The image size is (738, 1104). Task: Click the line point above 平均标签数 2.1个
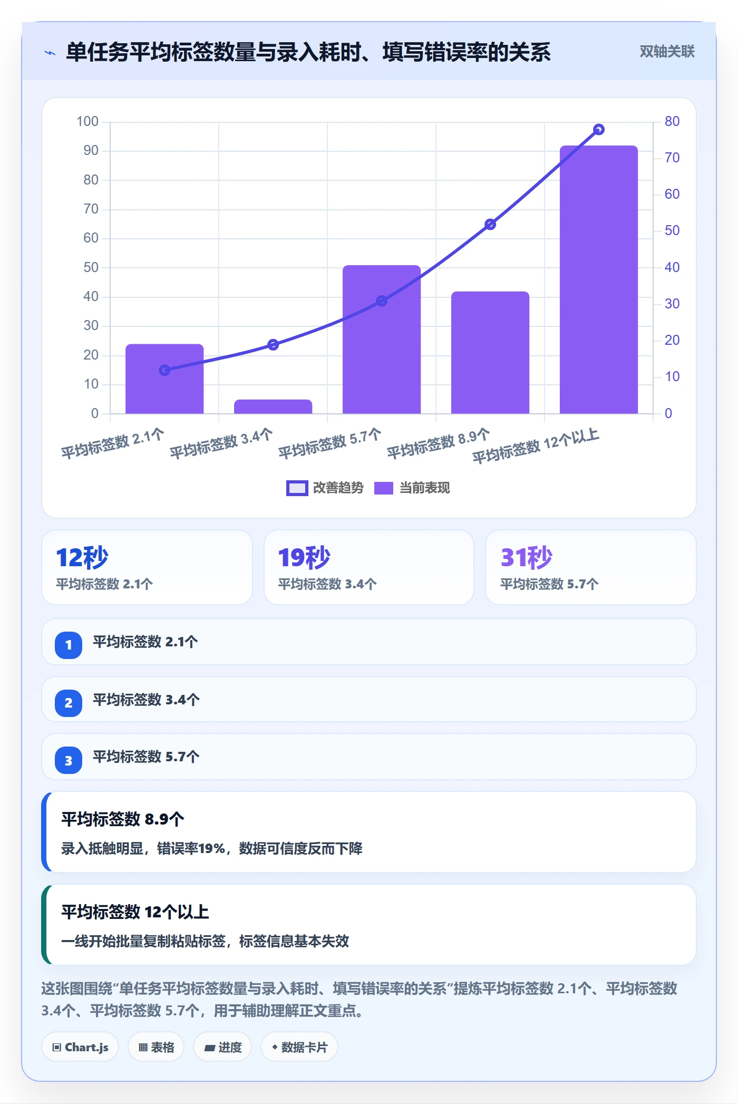click(x=164, y=370)
